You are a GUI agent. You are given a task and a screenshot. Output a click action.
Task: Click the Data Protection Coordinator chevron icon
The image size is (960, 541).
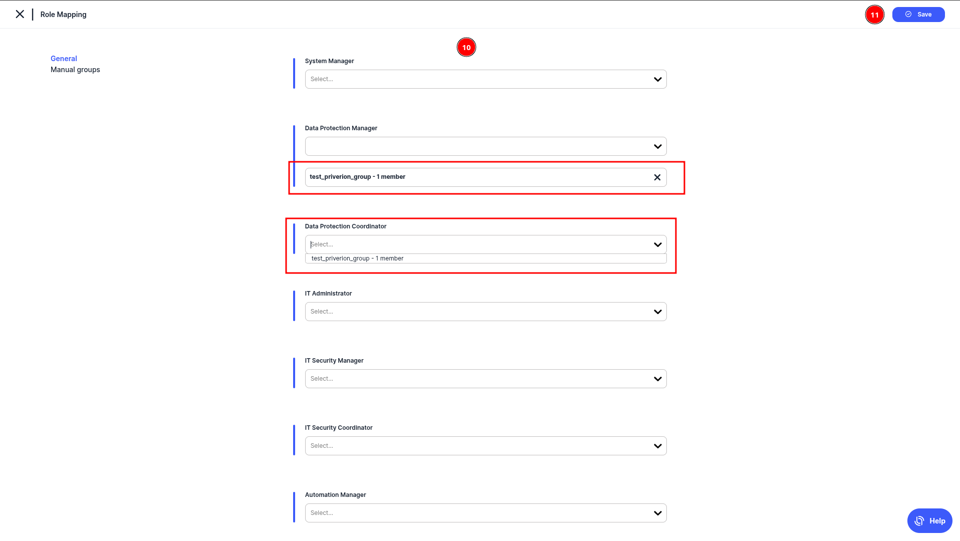point(657,244)
